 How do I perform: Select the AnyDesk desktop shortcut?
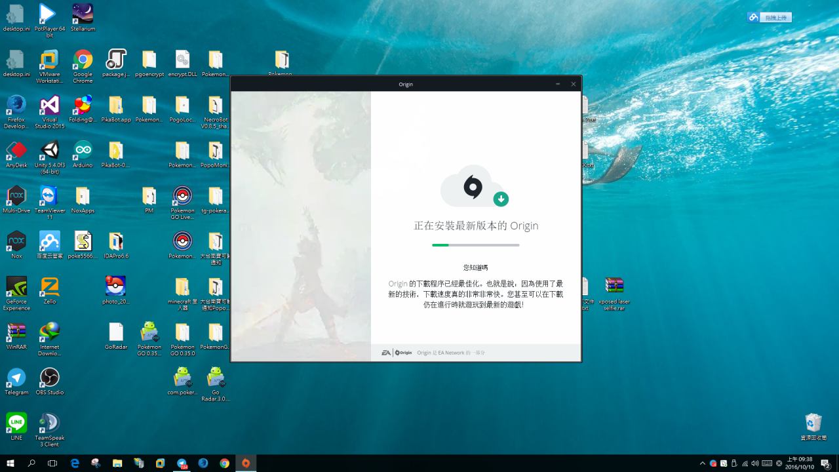(16, 154)
